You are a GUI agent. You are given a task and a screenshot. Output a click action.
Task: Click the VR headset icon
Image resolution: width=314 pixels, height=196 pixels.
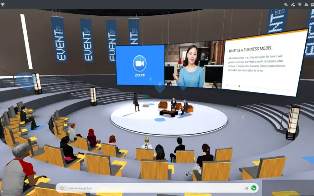(312, 5)
